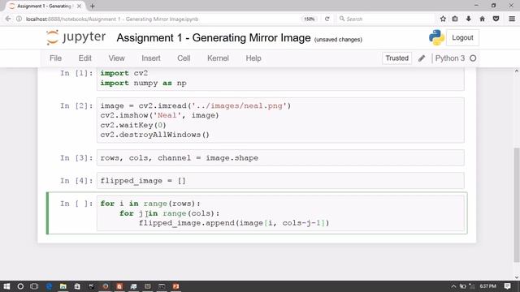The image size is (520, 292).
Task: Open the Firefox hamburger menu
Action: click(512, 19)
